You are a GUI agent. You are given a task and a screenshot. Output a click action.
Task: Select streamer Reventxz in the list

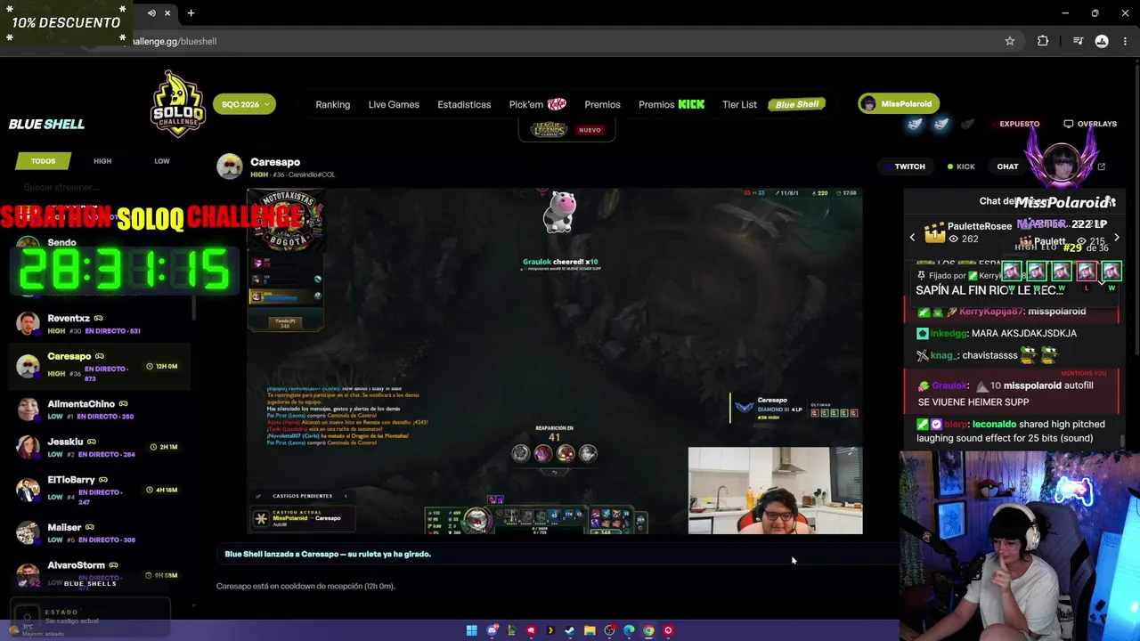[100, 324]
